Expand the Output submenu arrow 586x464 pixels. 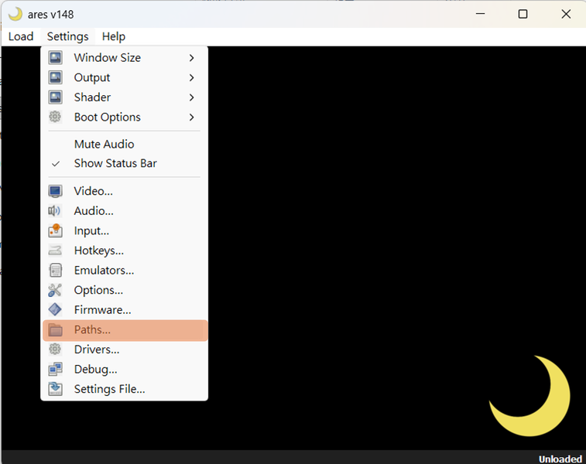192,77
